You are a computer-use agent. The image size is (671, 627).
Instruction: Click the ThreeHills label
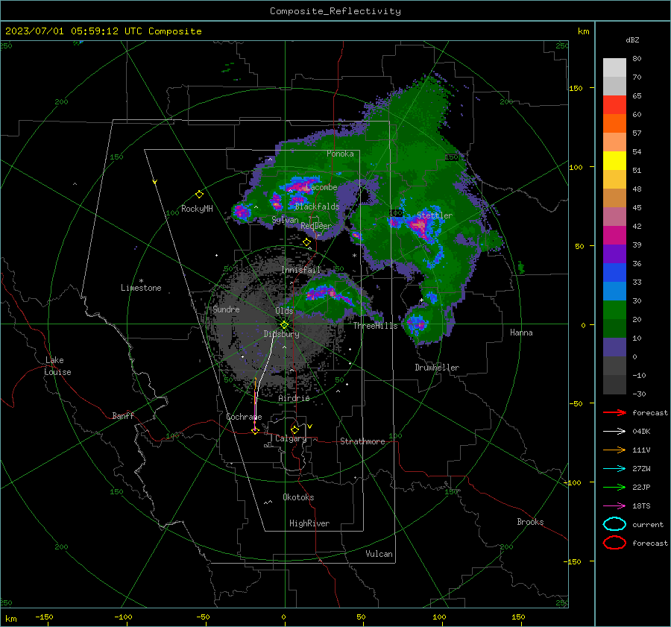pyautogui.click(x=375, y=326)
